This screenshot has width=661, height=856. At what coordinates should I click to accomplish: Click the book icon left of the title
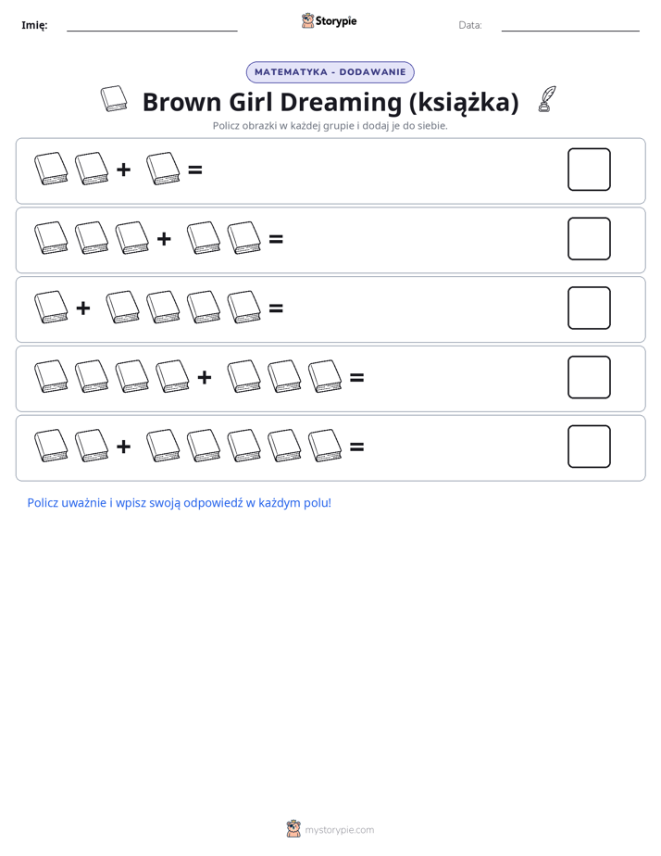coord(114,99)
